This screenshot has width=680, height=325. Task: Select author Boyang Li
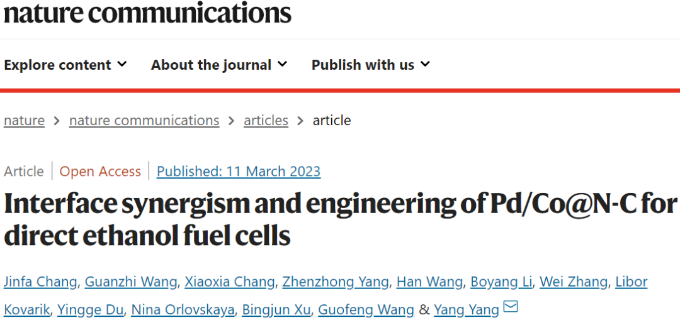(501, 282)
